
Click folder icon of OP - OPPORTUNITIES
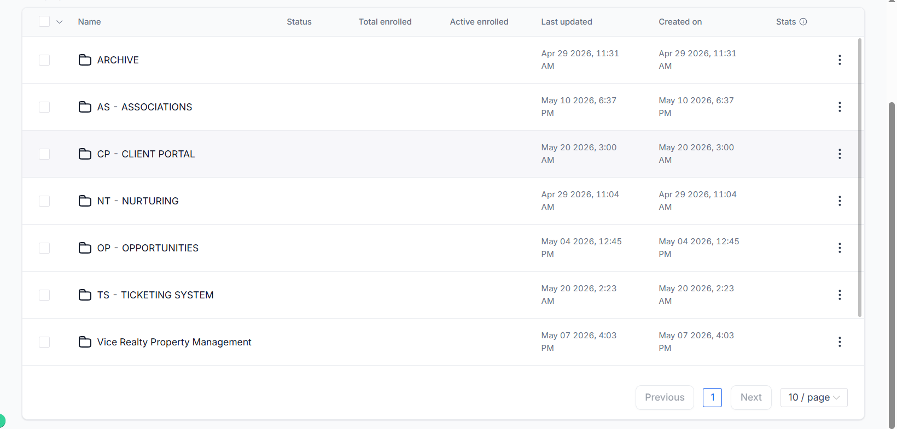point(85,248)
